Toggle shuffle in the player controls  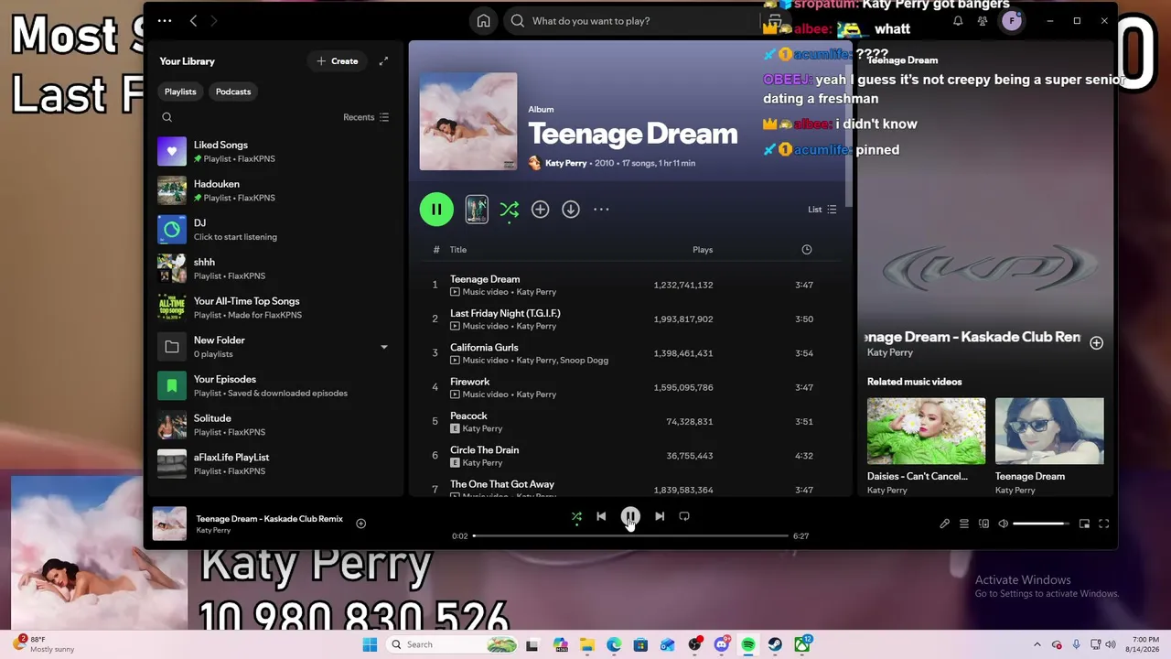coord(576,517)
